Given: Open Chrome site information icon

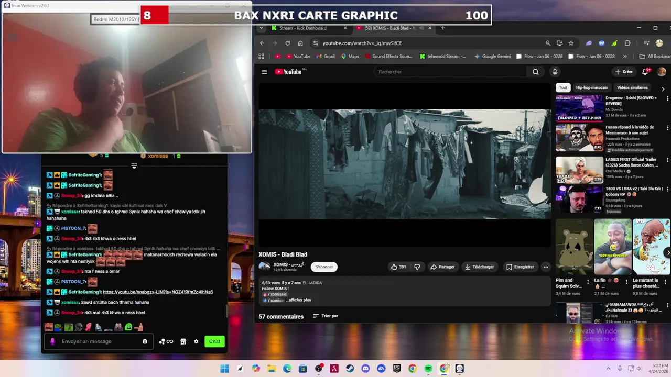Looking at the screenshot, I should [315, 43].
